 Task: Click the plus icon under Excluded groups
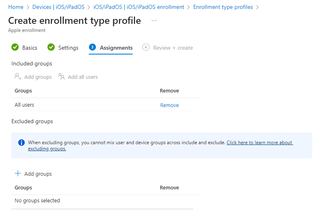coord(17,173)
